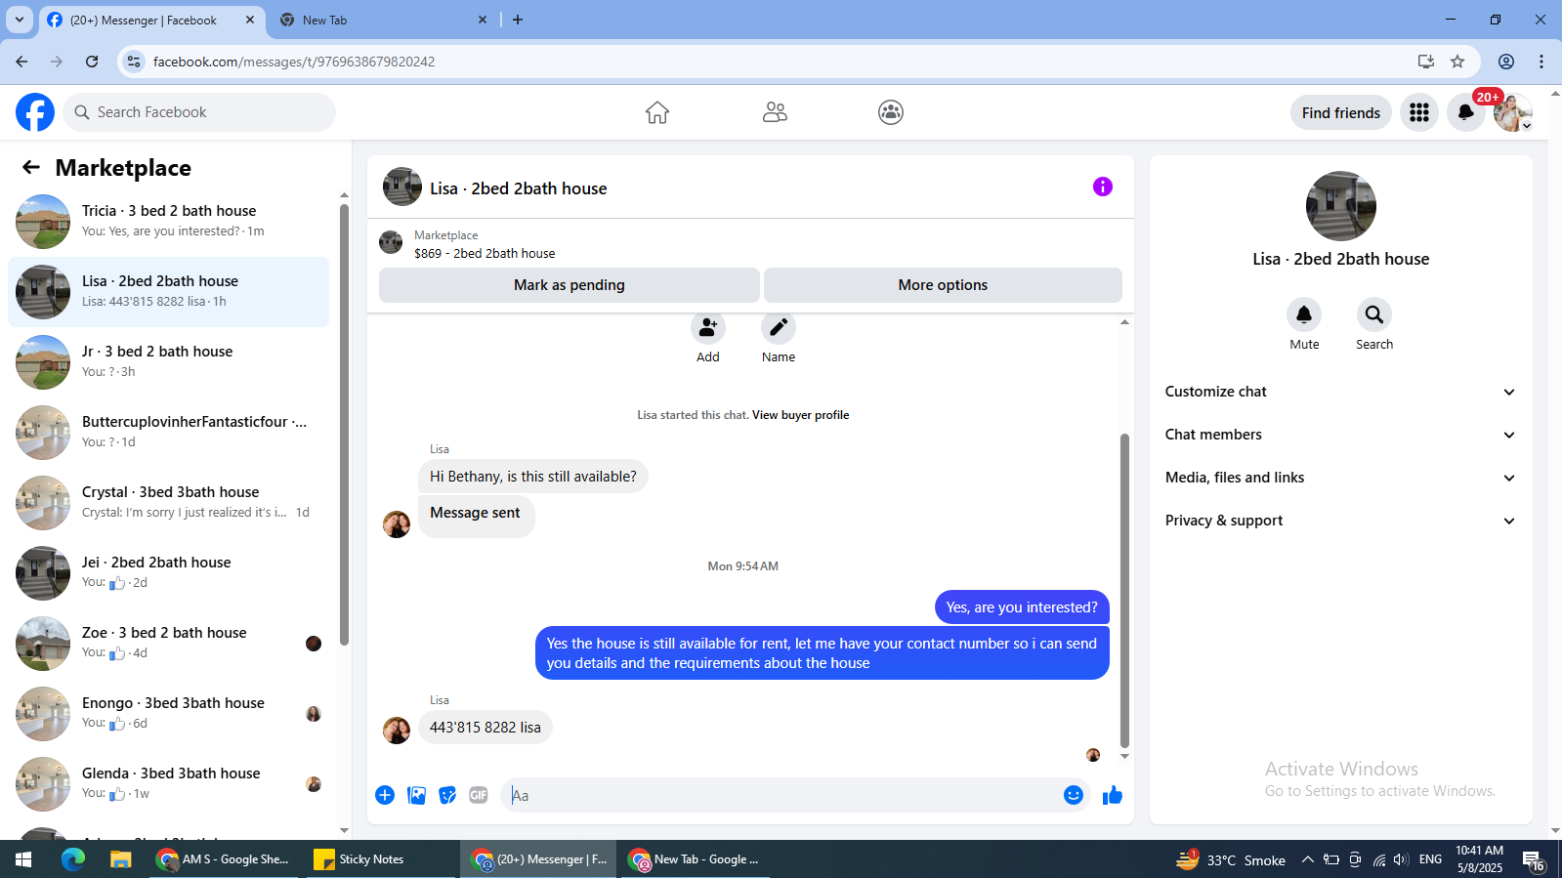
Task: Open ButtercuplovinherFantasticfour conversation
Action: click(169, 433)
